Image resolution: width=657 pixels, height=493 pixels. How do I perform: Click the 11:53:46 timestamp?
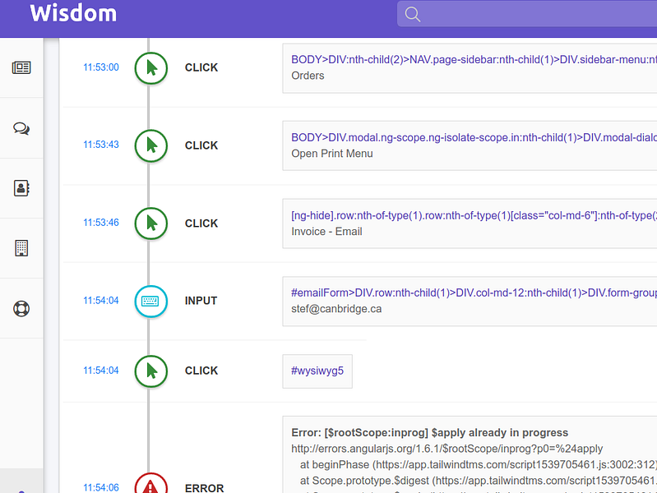tap(101, 223)
